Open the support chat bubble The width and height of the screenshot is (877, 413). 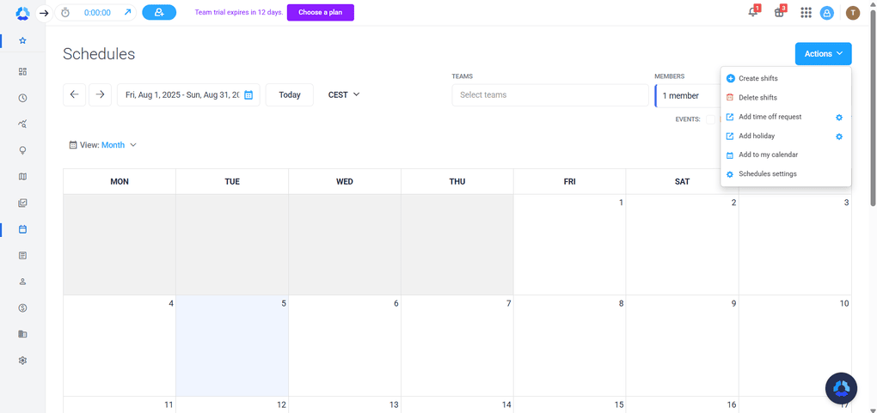pyautogui.click(x=841, y=388)
